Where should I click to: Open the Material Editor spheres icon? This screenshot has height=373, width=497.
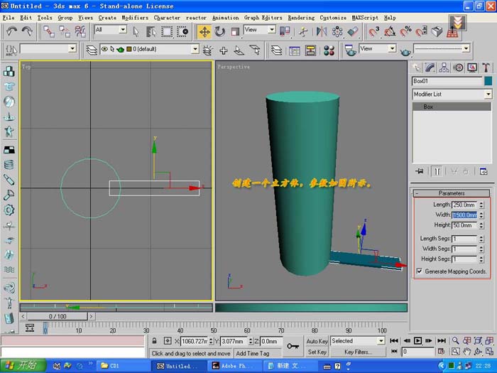tap(329, 50)
